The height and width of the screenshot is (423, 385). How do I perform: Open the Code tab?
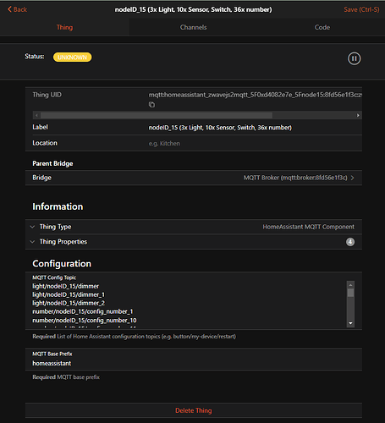pos(322,27)
